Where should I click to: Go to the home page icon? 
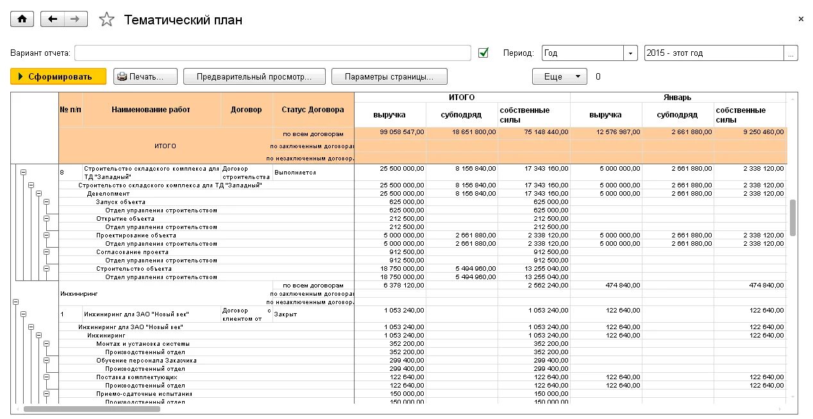(22, 19)
